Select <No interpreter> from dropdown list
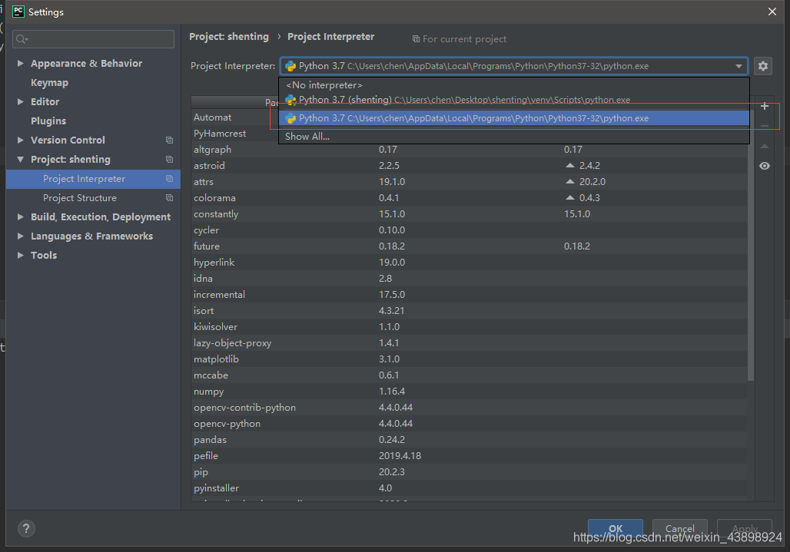 tap(514, 85)
